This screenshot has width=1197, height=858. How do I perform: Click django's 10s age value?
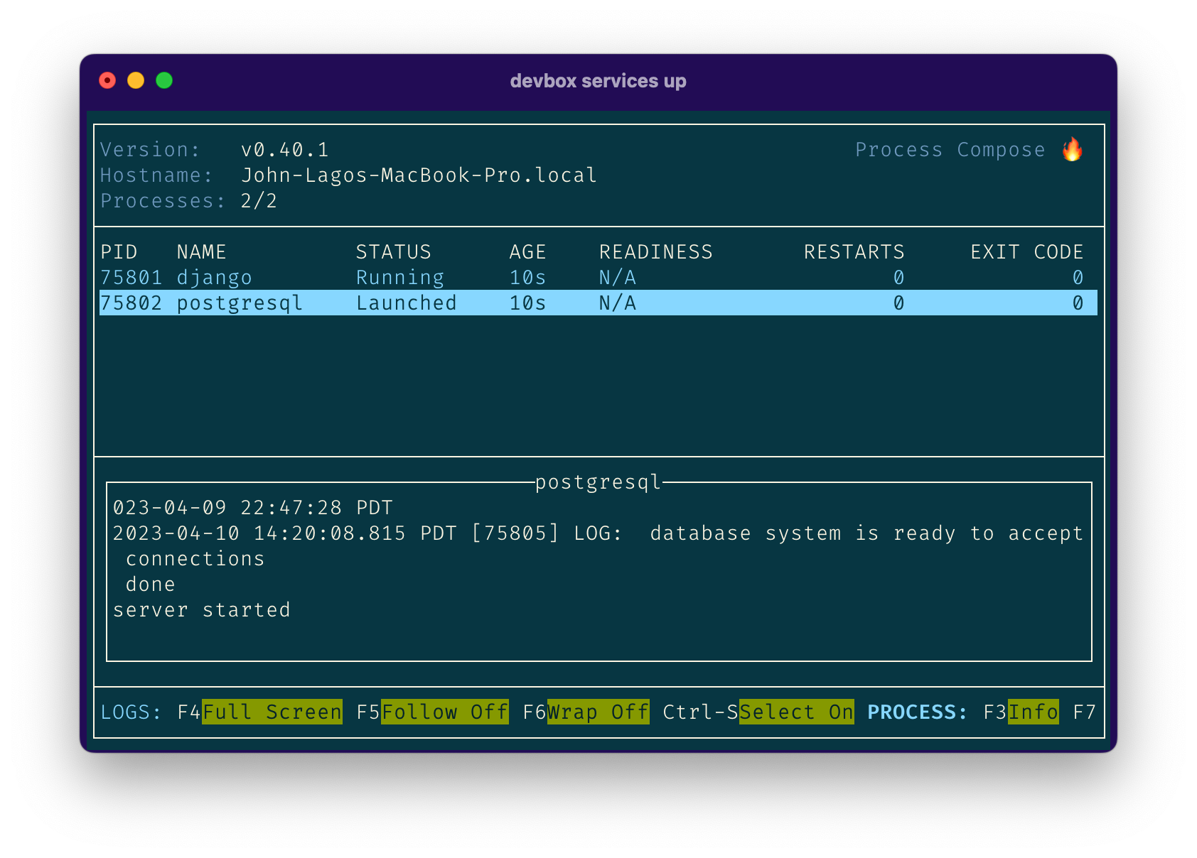(527, 278)
